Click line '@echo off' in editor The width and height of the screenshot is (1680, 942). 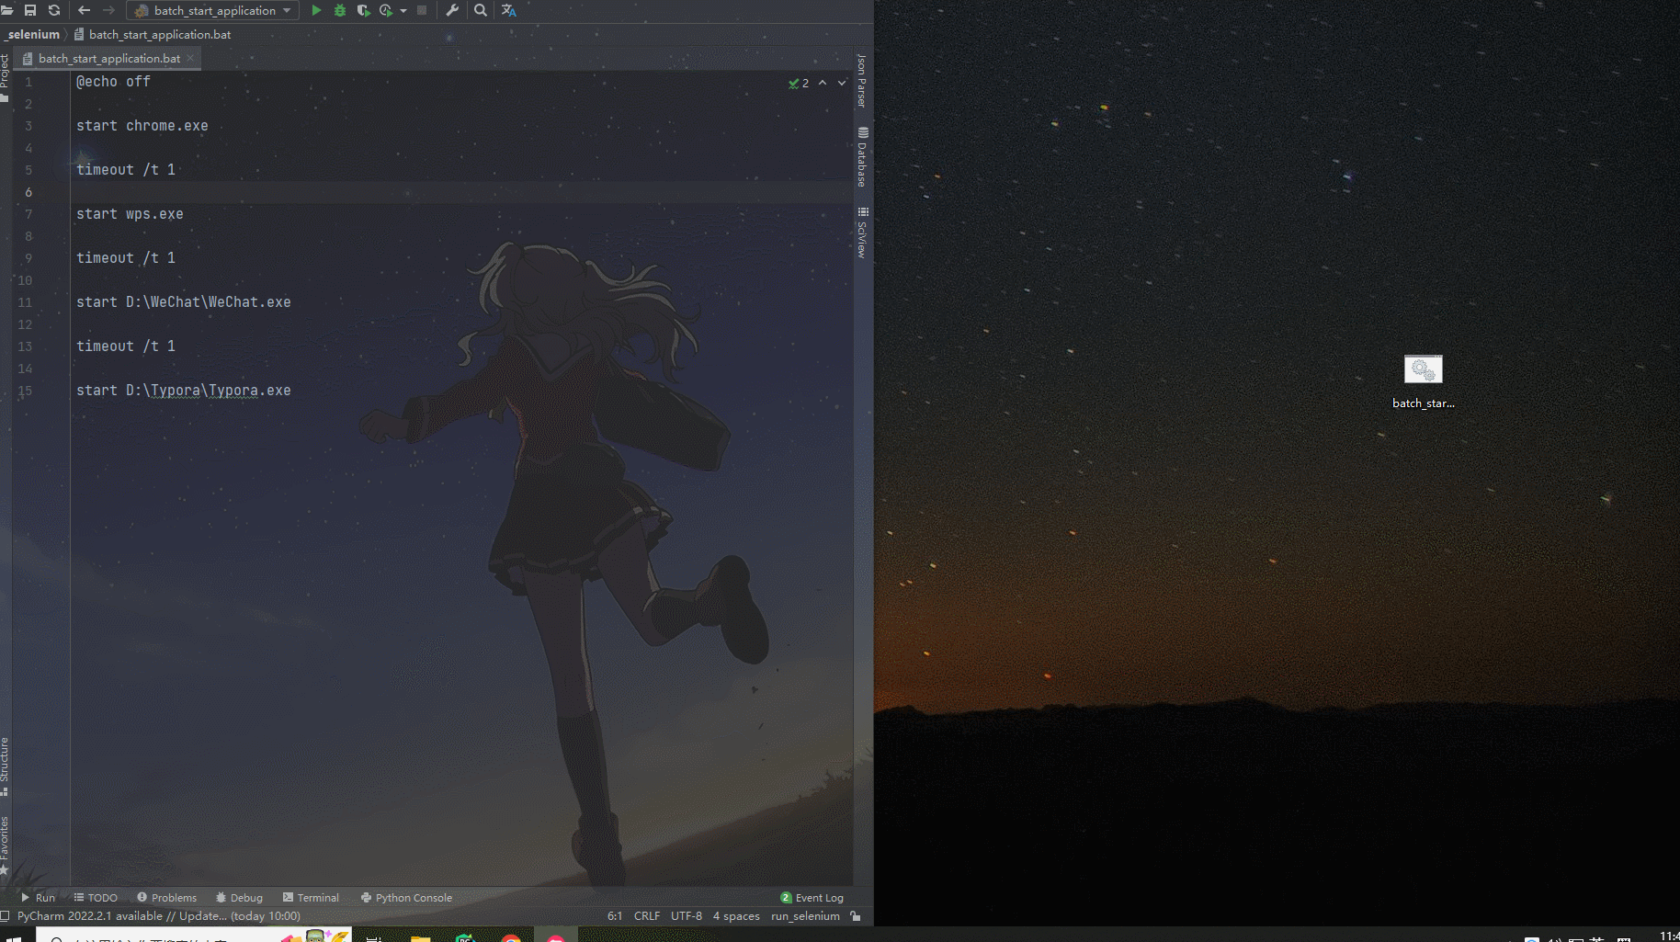tap(113, 82)
